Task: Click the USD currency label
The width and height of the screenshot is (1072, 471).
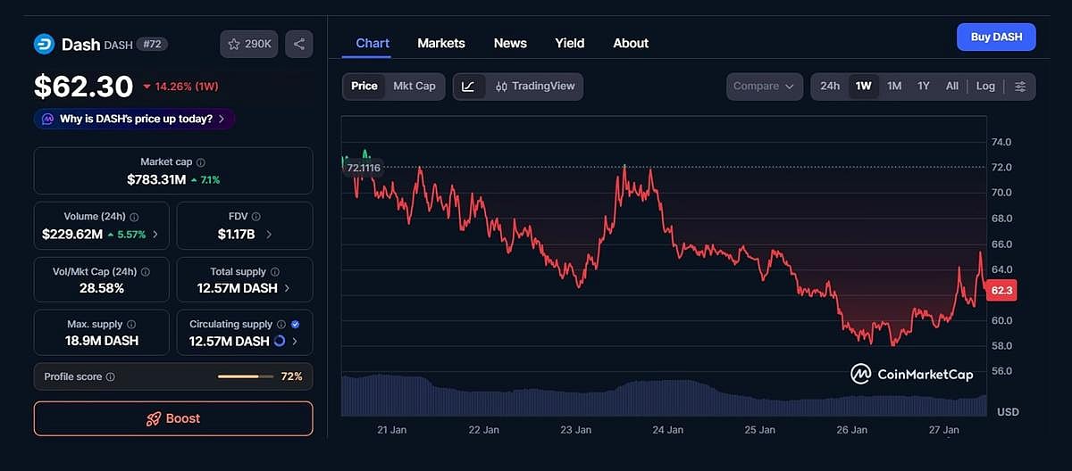Action: pyautogui.click(x=1008, y=412)
